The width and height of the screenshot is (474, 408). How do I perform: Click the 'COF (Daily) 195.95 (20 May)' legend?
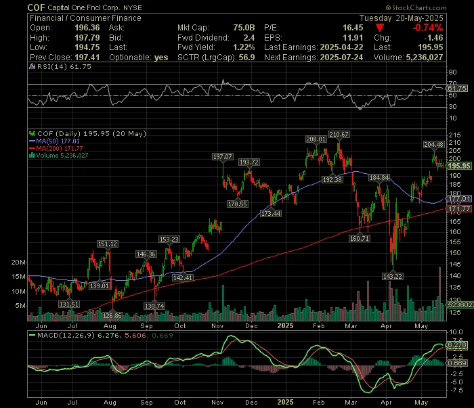pyautogui.click(x=91, y=134)
